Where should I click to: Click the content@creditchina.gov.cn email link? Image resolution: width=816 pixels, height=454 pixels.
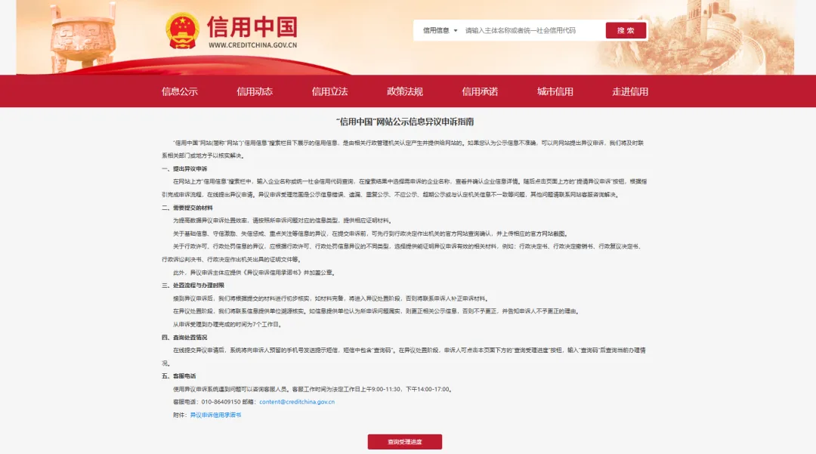tap(297, 402)
